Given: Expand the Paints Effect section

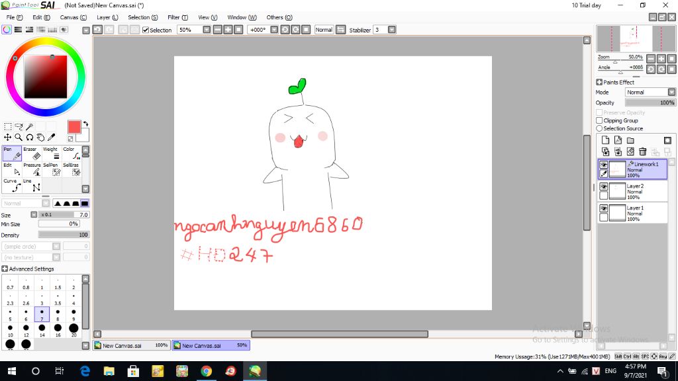Looking at the screenshot, I should coord(599,82).
